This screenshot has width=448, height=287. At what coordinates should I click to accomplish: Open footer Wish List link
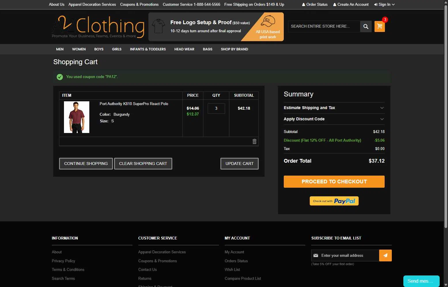click(x=232, y=269)
